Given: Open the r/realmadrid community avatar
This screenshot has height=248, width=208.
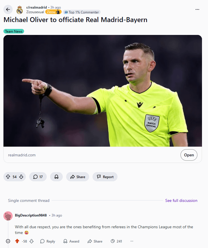Looking at the screenshot, I should click(x=19, y=10).
